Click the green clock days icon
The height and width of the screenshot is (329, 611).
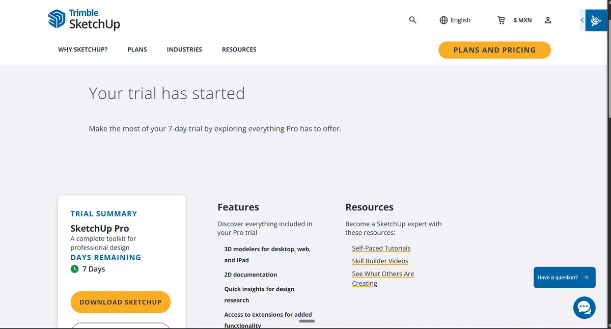click(x=75, y=269)
